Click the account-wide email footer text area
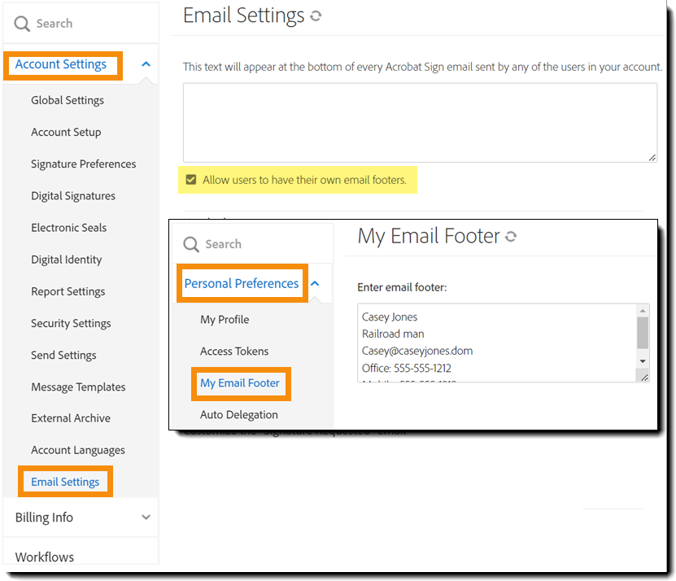 (x=420, y=123)
